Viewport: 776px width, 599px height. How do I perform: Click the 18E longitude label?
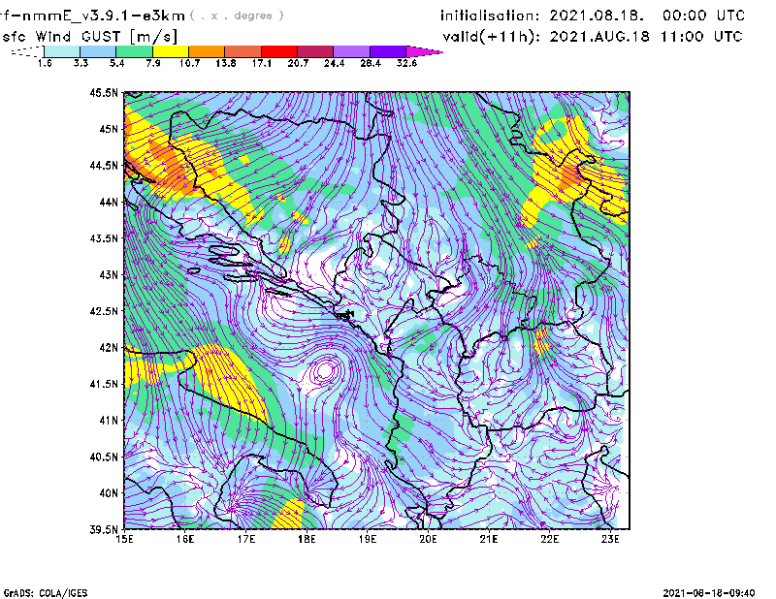(x=307, y=539)
